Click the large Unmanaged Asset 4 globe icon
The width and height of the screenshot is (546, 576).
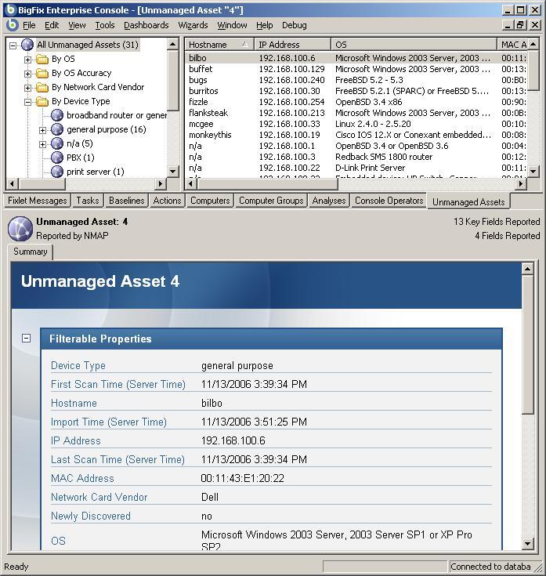pos(20,229)
